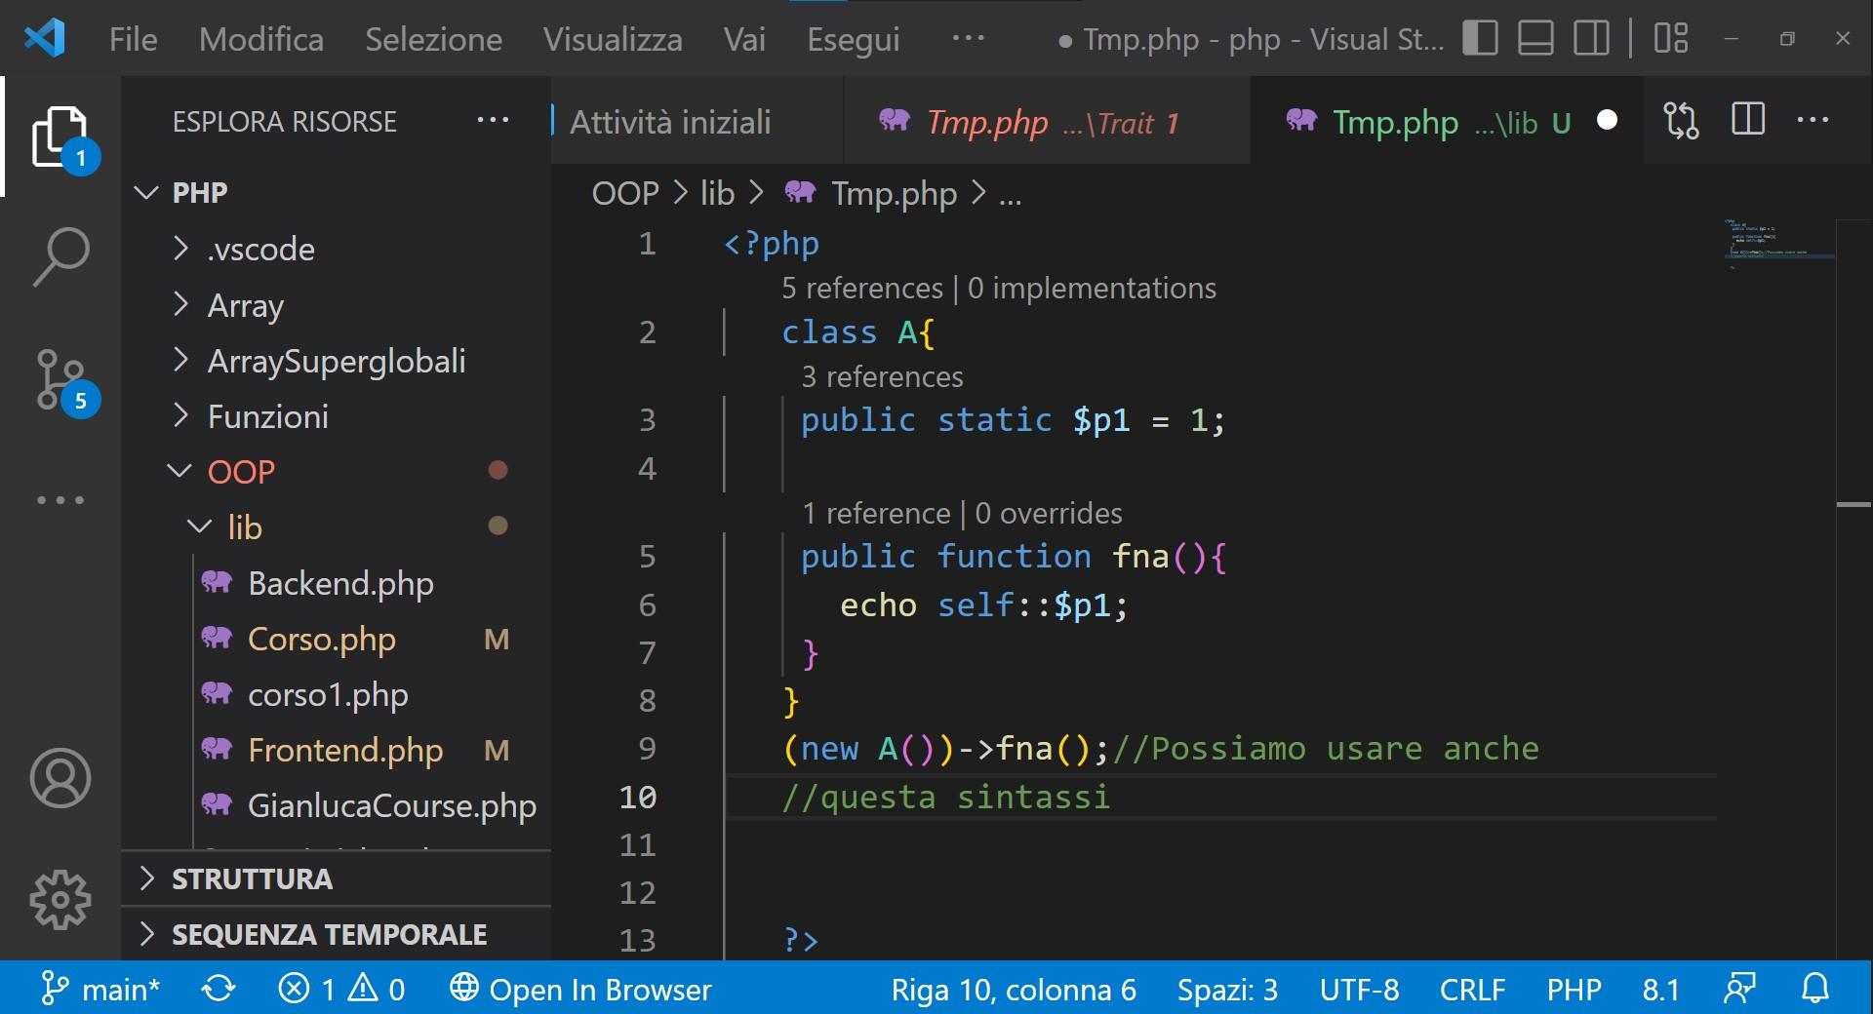Viewport: 1873px width, 1014px height.
Task: Select the Tmp.php lib tab
Action: click(1446, 122)
